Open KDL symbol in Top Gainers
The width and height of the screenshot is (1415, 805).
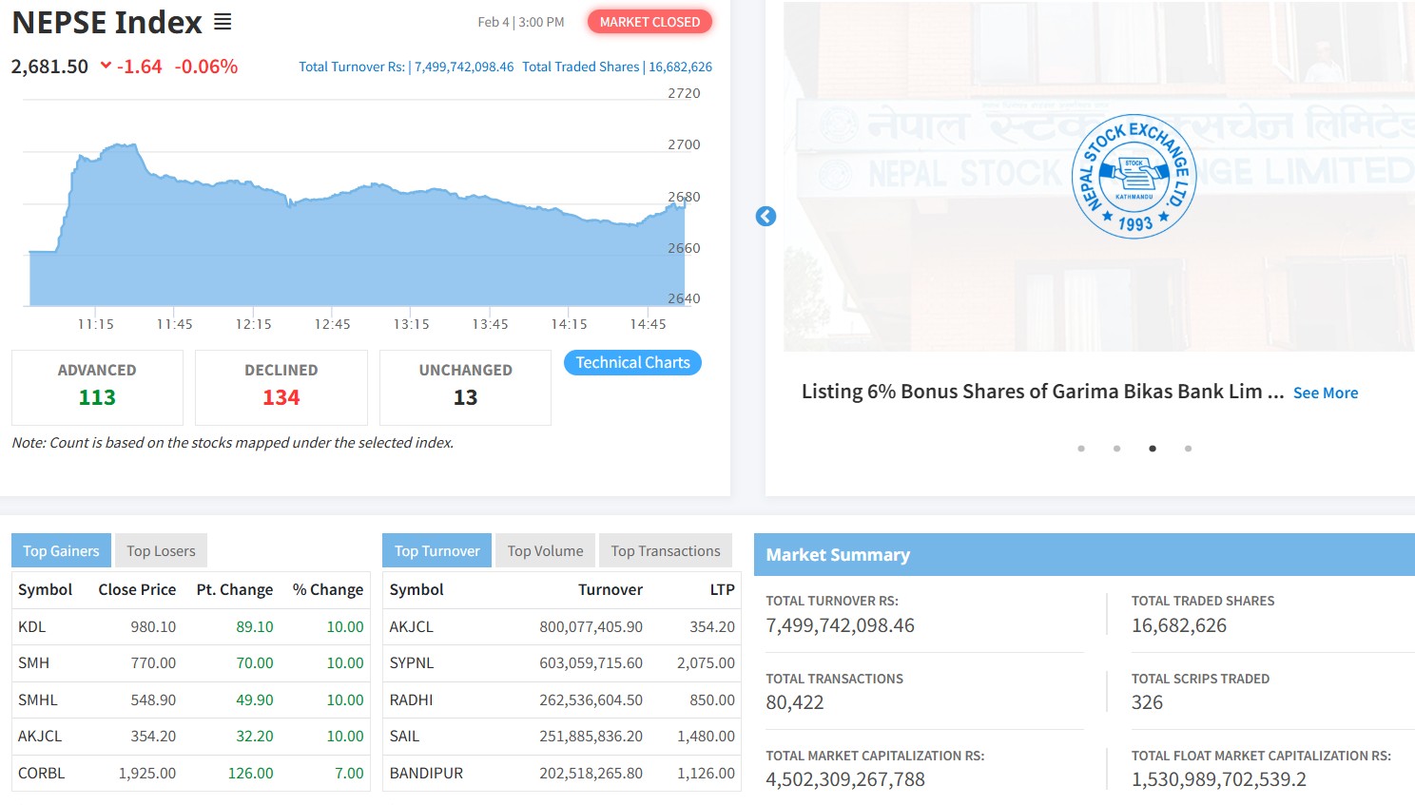[x=32, y=627]
